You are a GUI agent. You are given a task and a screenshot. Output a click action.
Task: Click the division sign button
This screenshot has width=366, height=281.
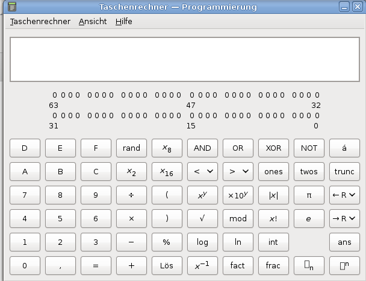(x=131, y=195)
